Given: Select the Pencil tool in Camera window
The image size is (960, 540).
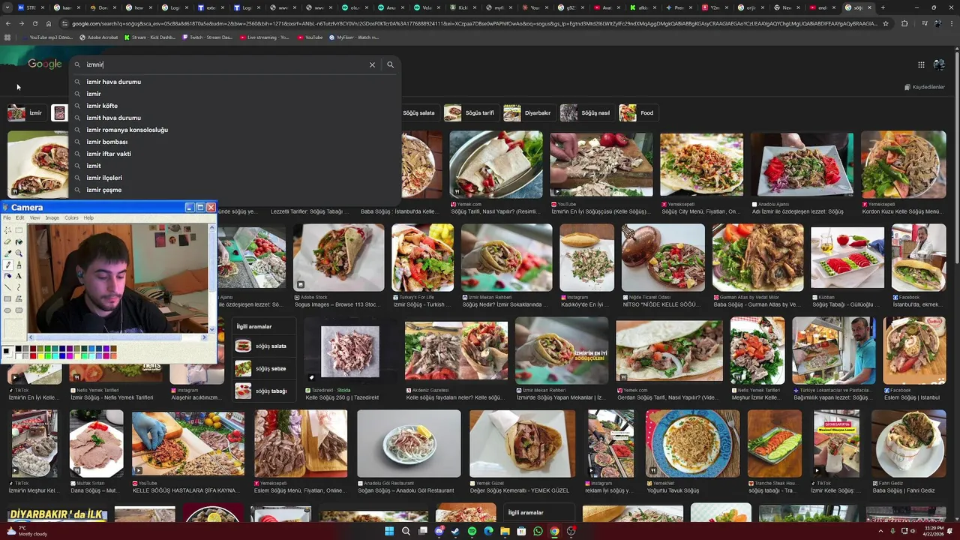Looking at the screenshot, I should (7, 265).
